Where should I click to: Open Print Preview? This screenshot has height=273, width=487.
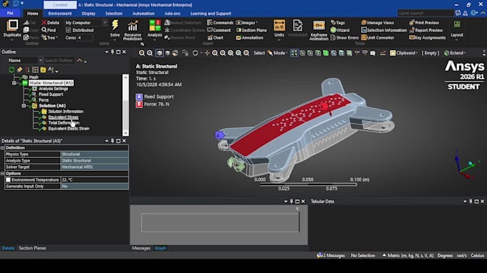pos(424,23)
